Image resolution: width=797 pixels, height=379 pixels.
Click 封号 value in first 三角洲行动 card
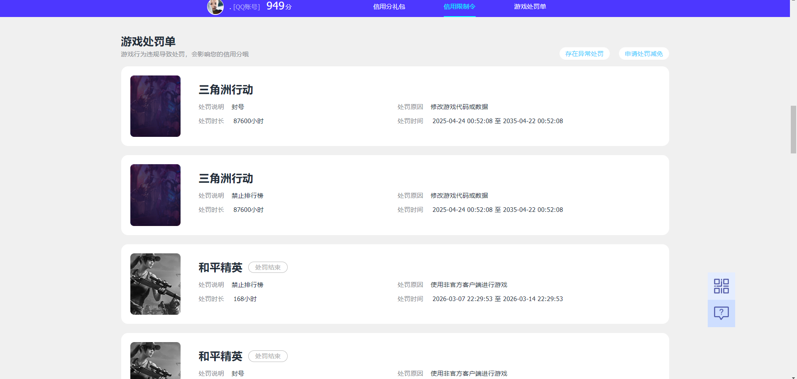(238, 107)
